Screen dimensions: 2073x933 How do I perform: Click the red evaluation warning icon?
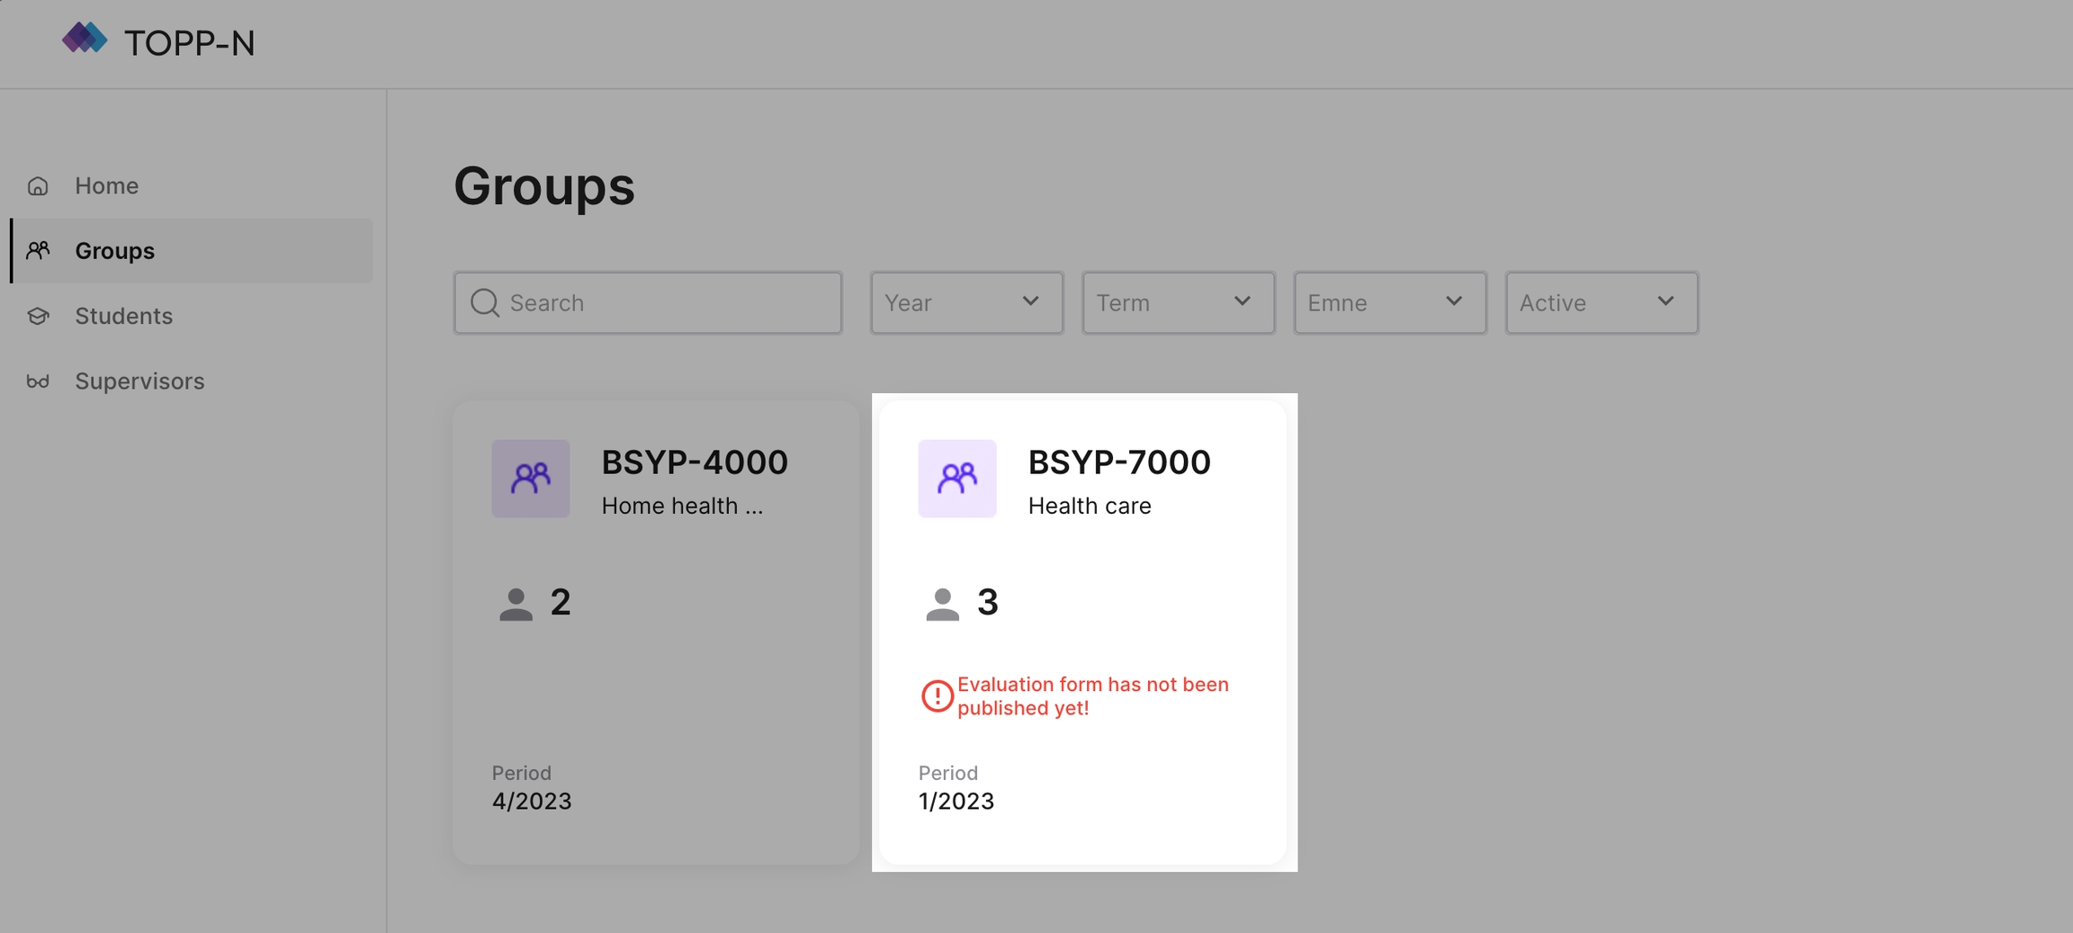click(937, 696)
